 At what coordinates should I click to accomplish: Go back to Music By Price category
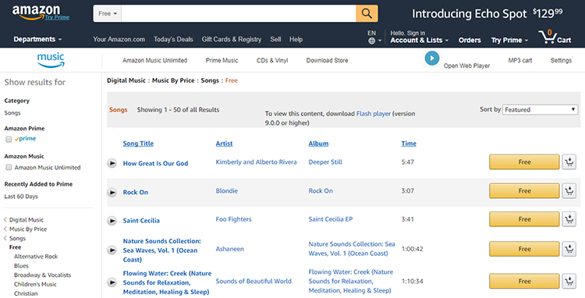pos(28,229)
